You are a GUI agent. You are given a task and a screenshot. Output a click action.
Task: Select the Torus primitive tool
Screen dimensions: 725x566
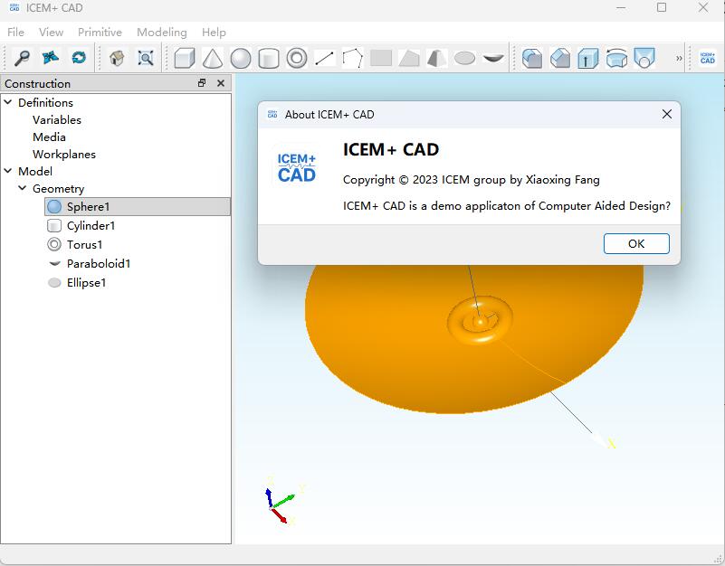[x=296, y=57]
